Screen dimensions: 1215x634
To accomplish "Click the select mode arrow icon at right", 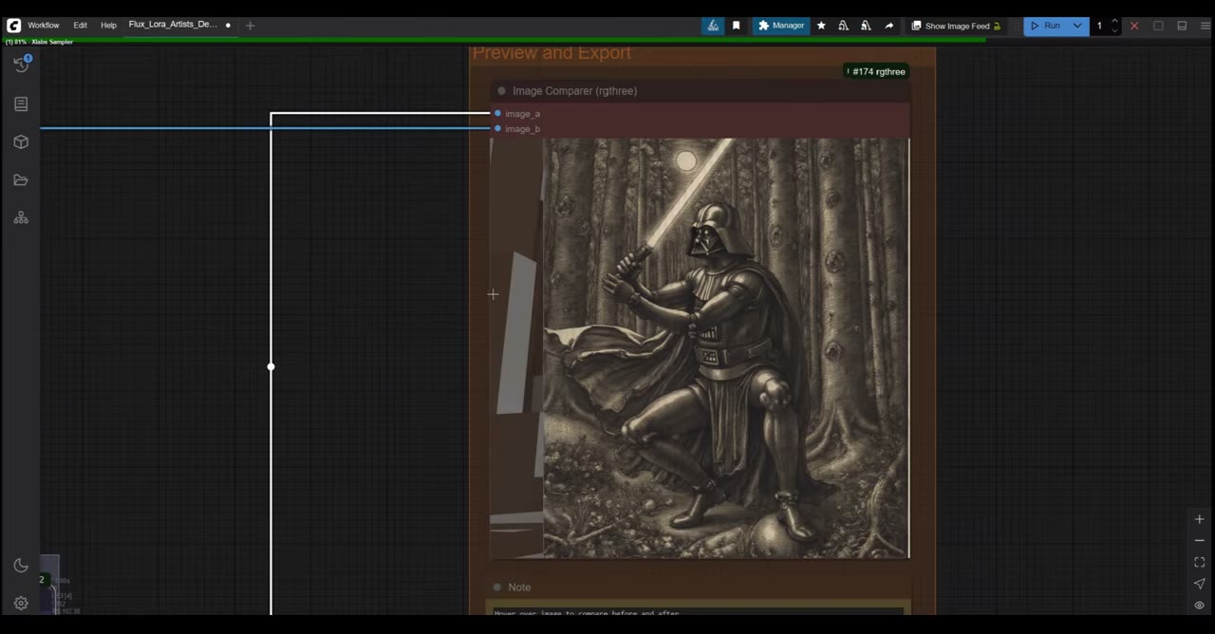I will click(x=1199, y=584).
